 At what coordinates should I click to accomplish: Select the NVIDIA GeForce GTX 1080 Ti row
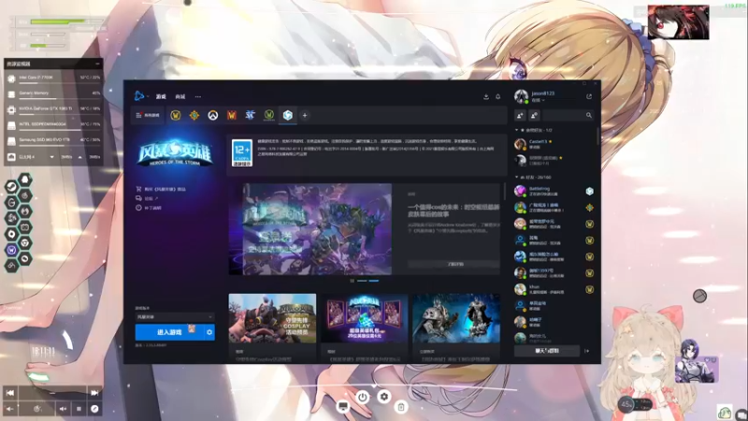point(53,109)
